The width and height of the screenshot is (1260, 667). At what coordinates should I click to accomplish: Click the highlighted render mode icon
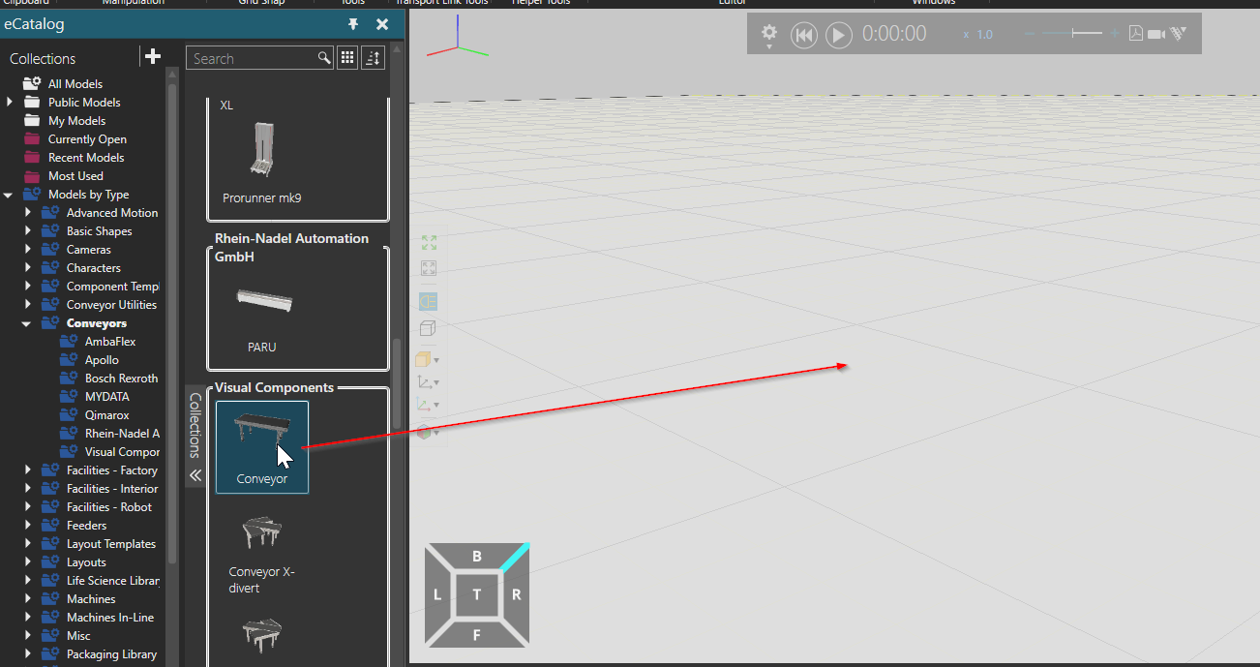tap(427, 301)
